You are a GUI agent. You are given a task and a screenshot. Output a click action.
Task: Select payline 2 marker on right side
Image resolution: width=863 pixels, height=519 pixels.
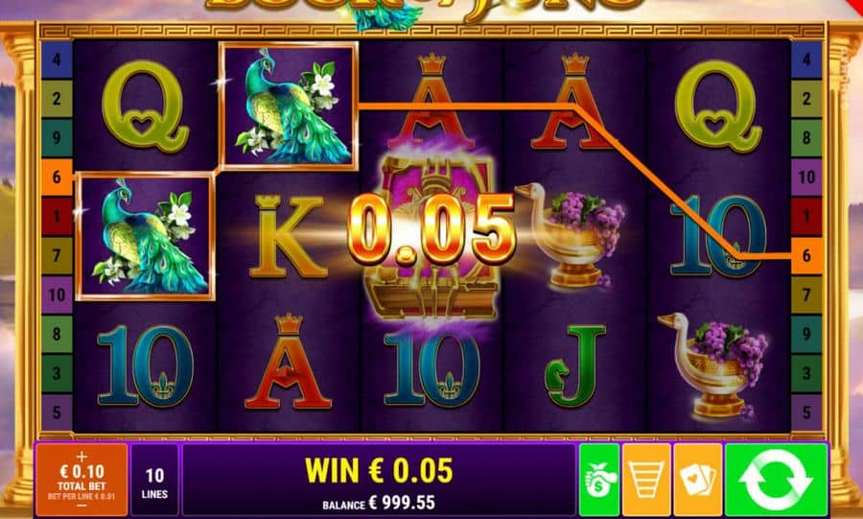806,98
